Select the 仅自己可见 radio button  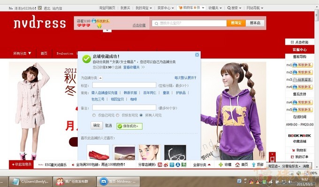(94, 115)
